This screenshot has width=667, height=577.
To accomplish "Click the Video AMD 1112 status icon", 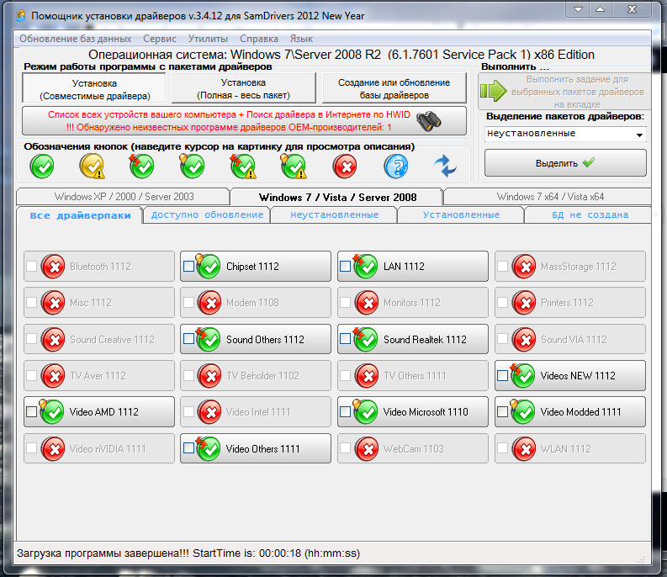I will pyautogui.click(x=51, y=411).
